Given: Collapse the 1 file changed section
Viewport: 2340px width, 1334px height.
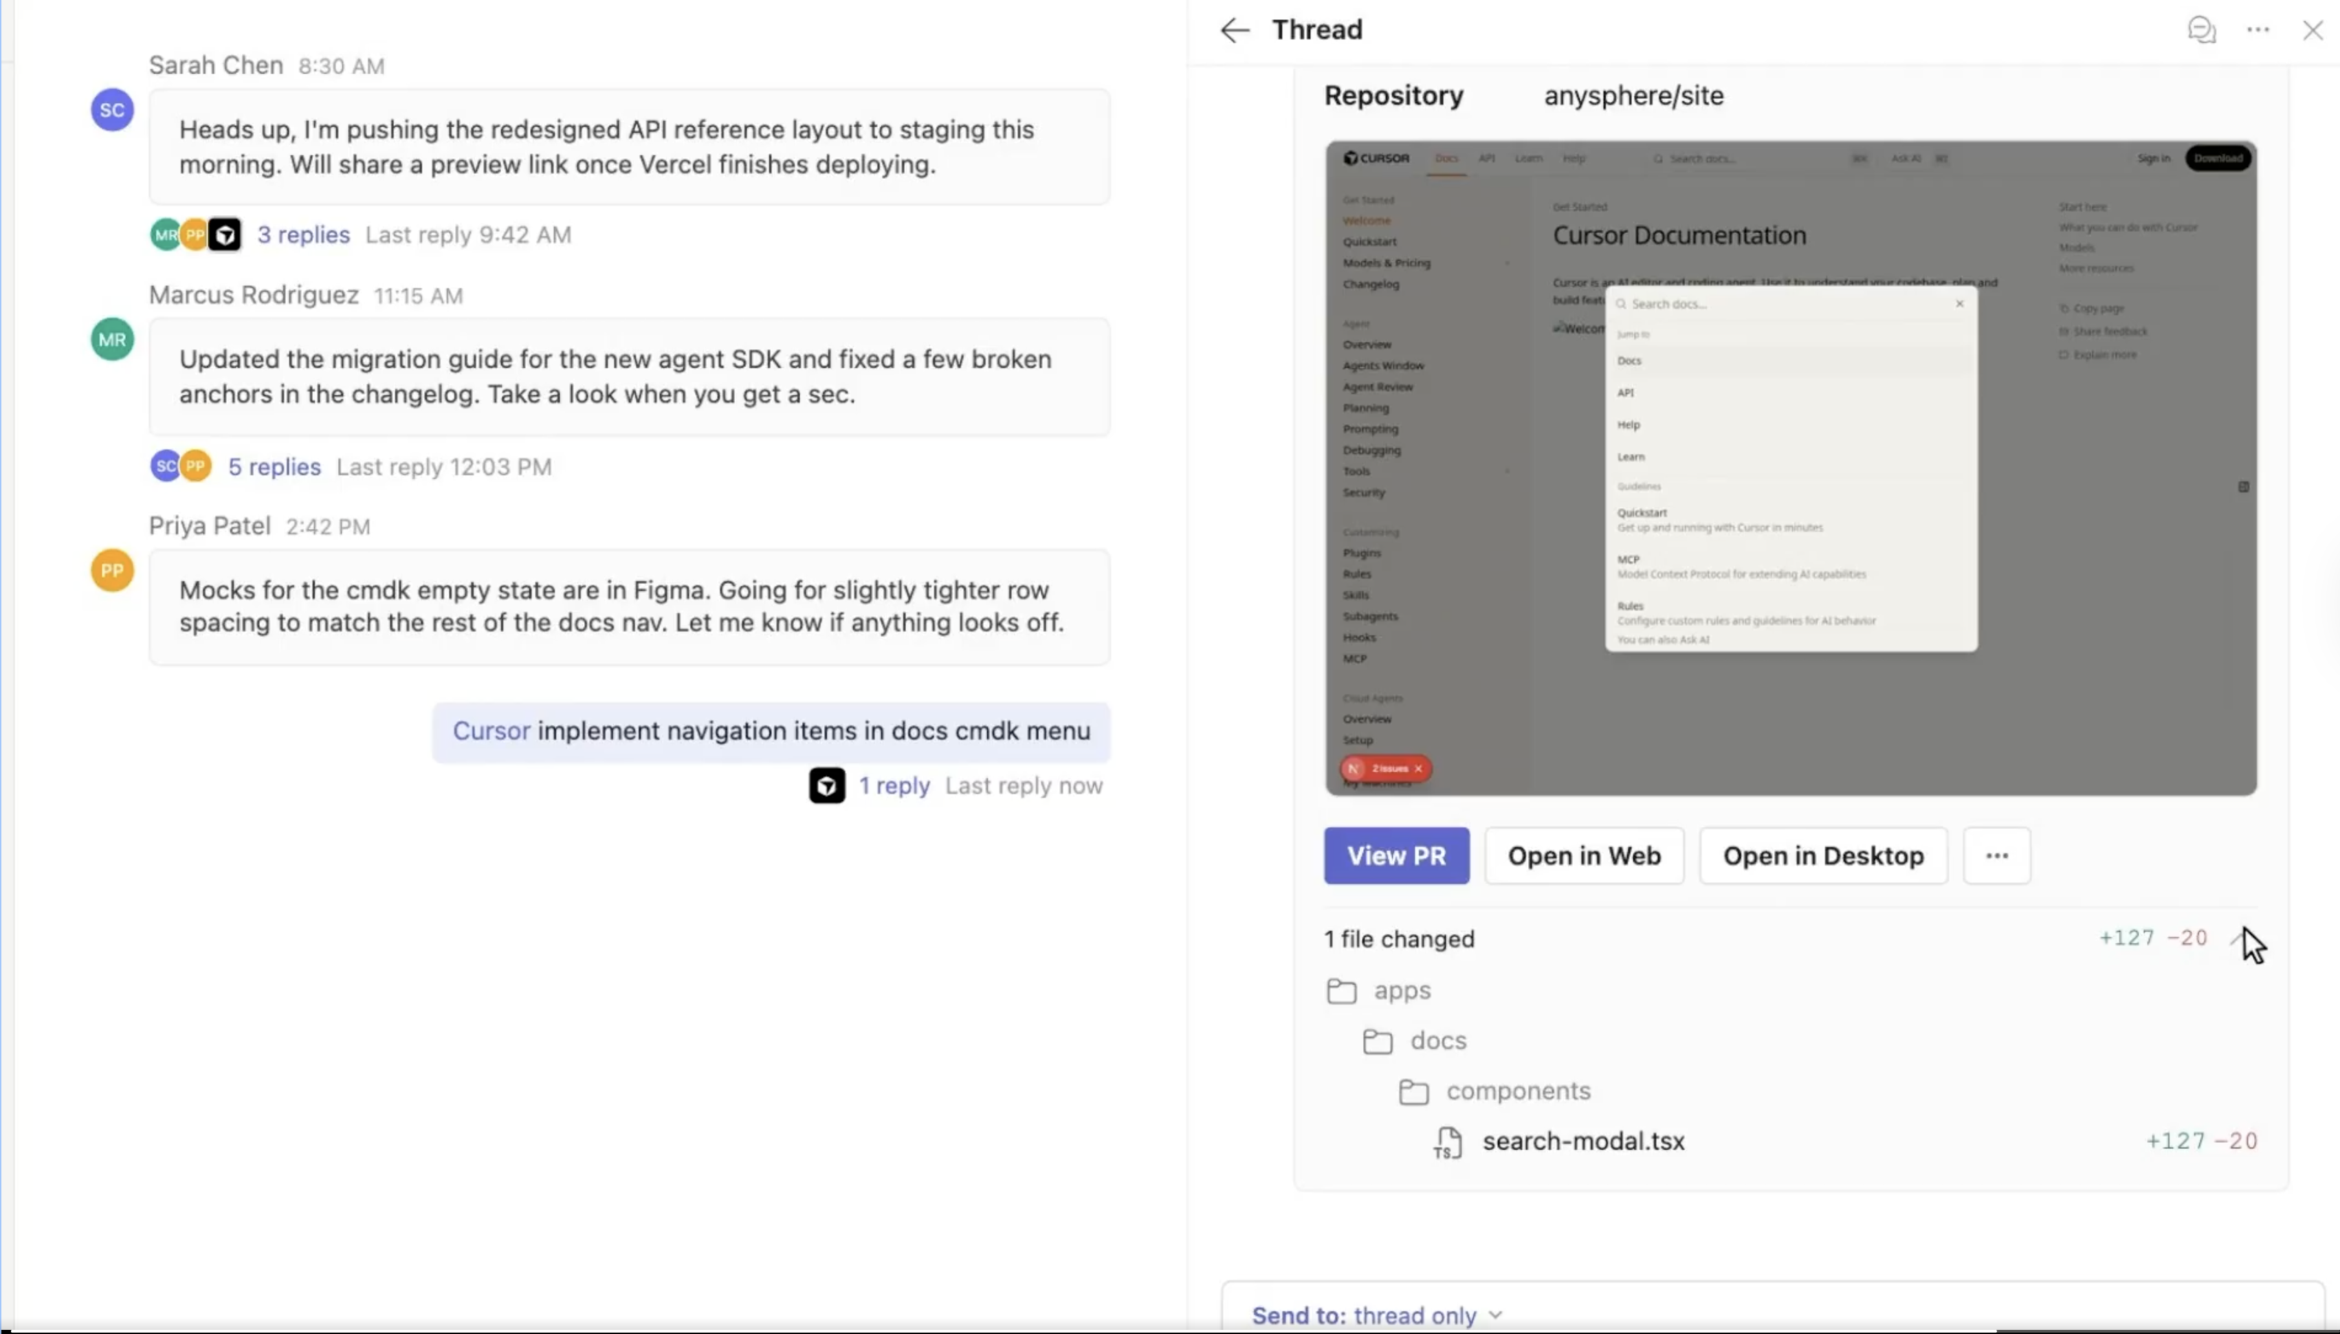Looking at the screenshot, I should coord(2239,938).
